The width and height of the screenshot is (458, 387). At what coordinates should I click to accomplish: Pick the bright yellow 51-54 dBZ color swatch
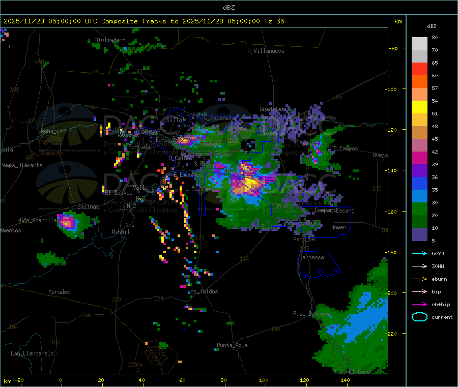click(x=419, y=107)
